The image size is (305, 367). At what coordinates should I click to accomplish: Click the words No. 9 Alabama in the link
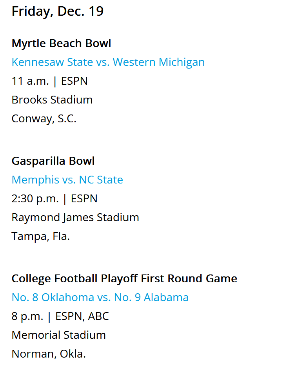click(x=151, y=298)
